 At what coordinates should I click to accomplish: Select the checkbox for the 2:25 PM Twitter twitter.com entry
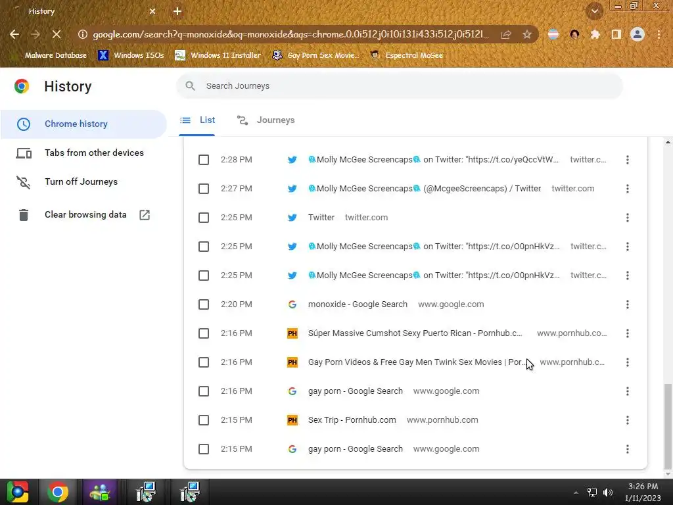point(204,218)
